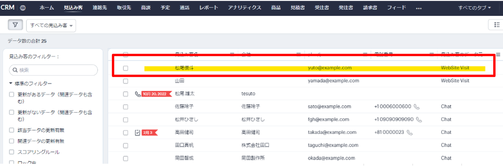
Task: Enable 関連データの更新有無 filter checkbox
Action: click(x=12, y=141)
